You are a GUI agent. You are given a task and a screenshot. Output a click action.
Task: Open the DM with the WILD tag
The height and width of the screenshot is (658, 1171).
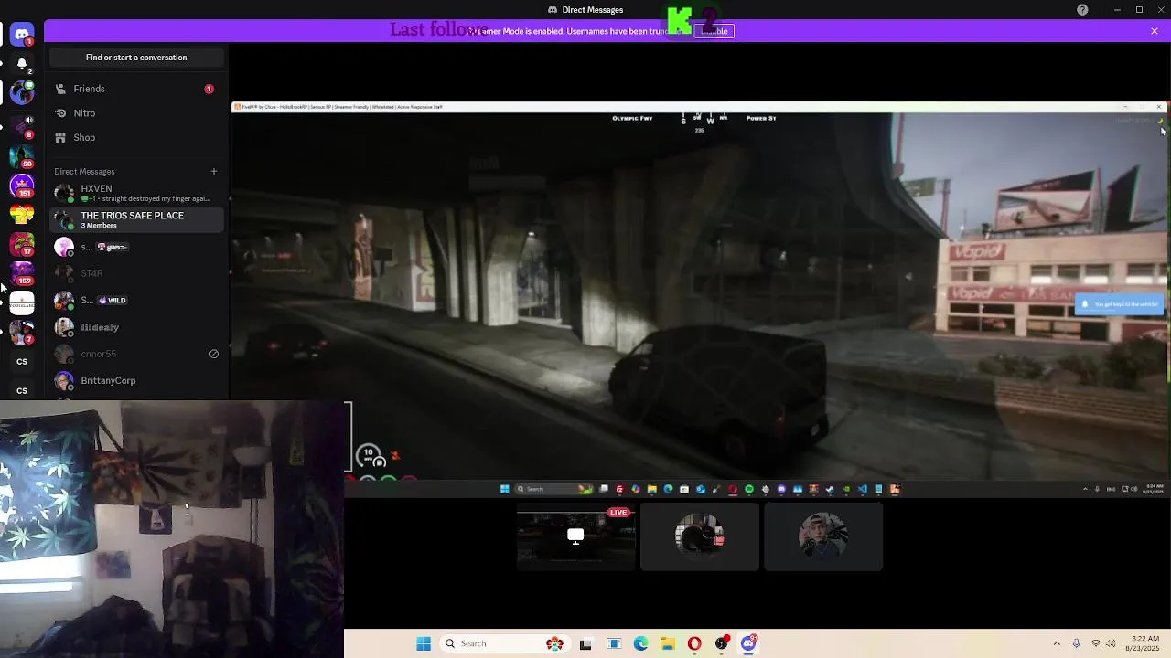pyautogui.click(x=136, y=300)
